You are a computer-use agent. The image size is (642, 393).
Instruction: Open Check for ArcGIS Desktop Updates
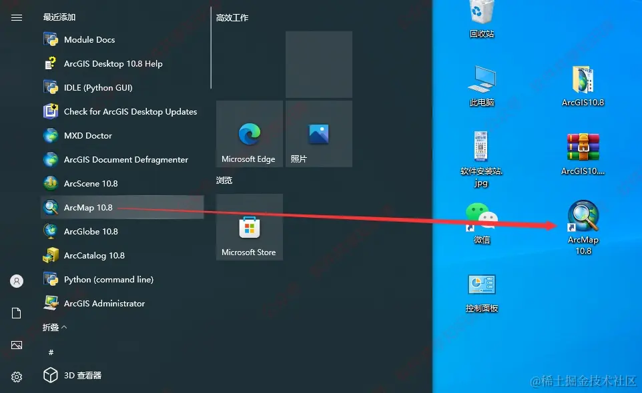[x=122, y=111]
